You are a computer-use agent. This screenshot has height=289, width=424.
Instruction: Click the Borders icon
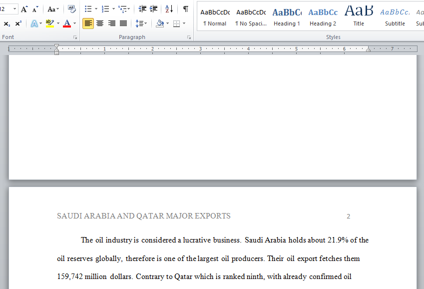(176, 23)
